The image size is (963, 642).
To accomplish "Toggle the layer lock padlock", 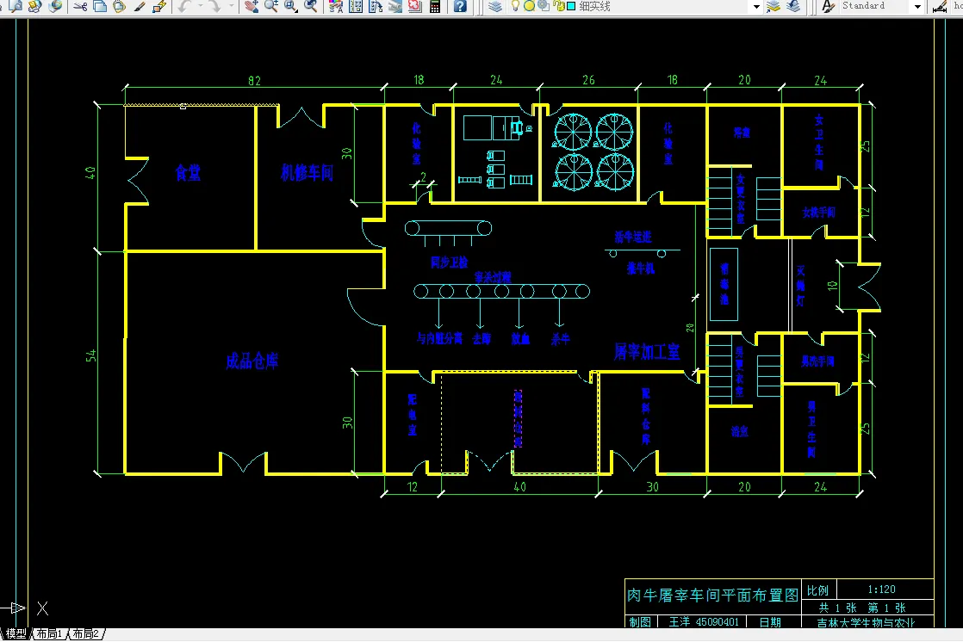I will 558,6.
